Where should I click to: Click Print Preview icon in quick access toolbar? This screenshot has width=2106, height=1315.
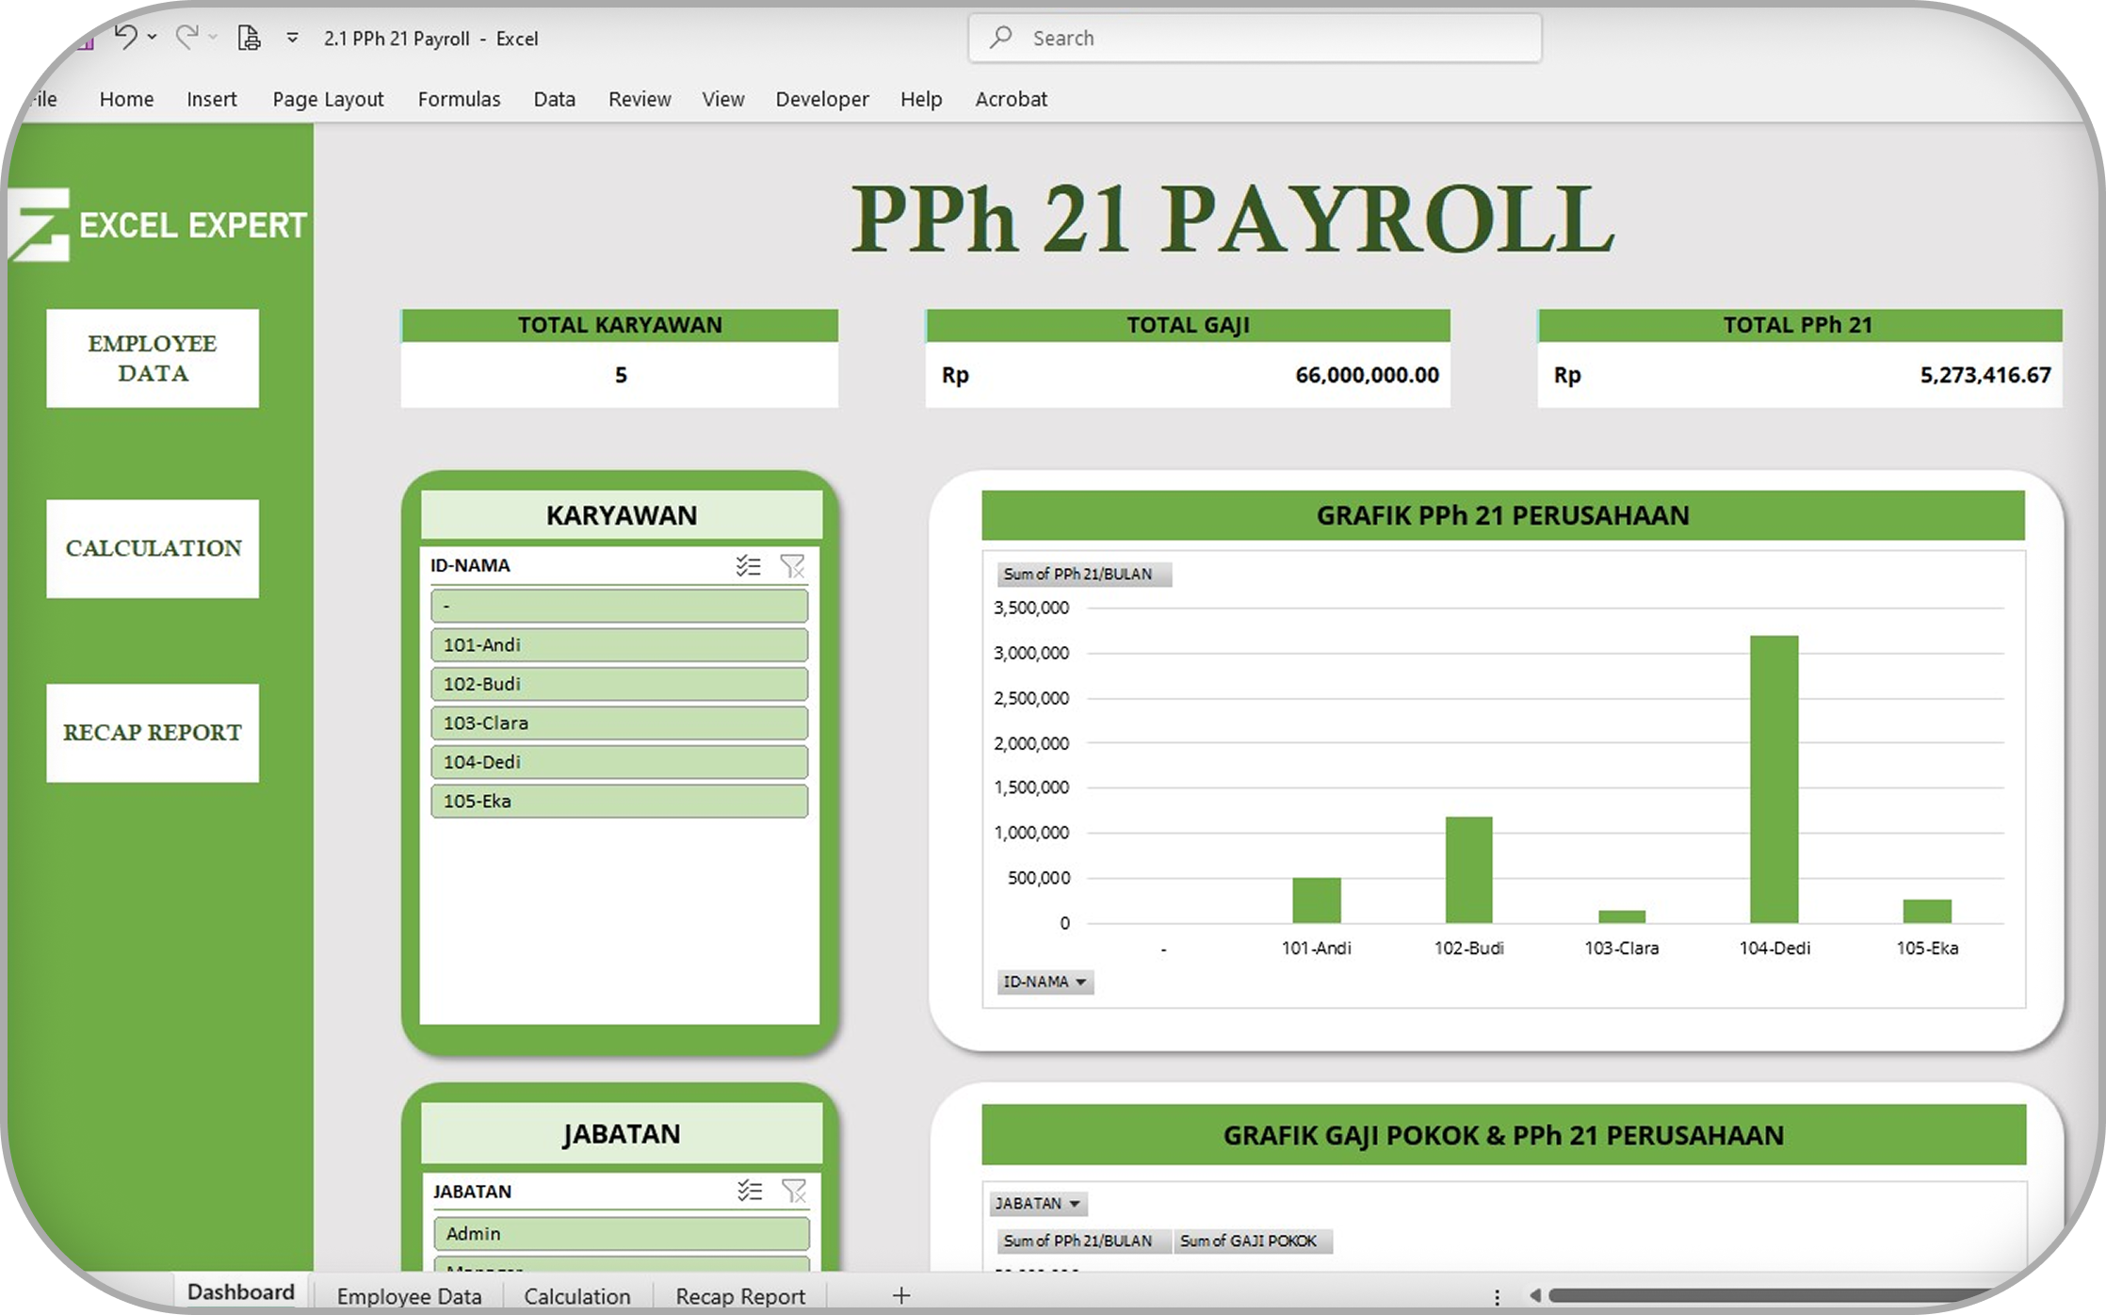click(x=249, y=38)
